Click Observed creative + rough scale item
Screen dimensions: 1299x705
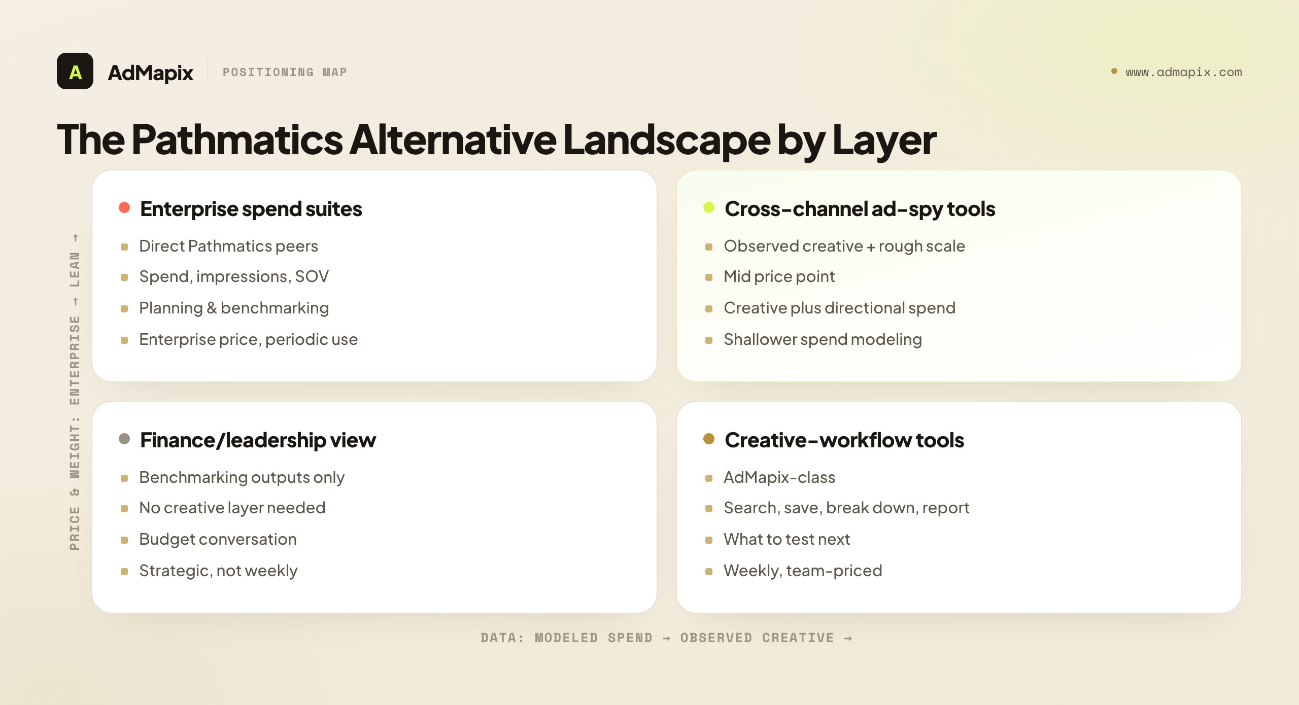(844, 246)
